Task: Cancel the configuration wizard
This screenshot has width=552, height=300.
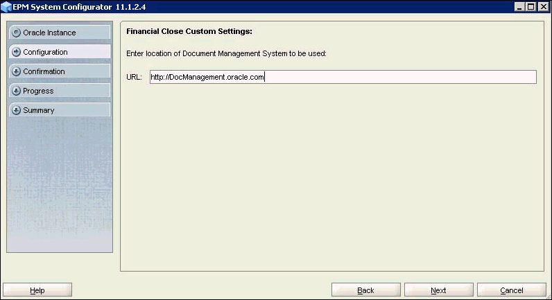Action: (512, 290)
